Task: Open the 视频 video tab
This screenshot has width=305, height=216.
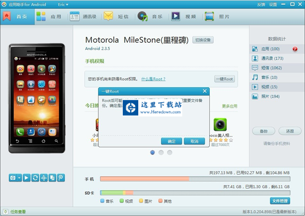Action: 184,17
